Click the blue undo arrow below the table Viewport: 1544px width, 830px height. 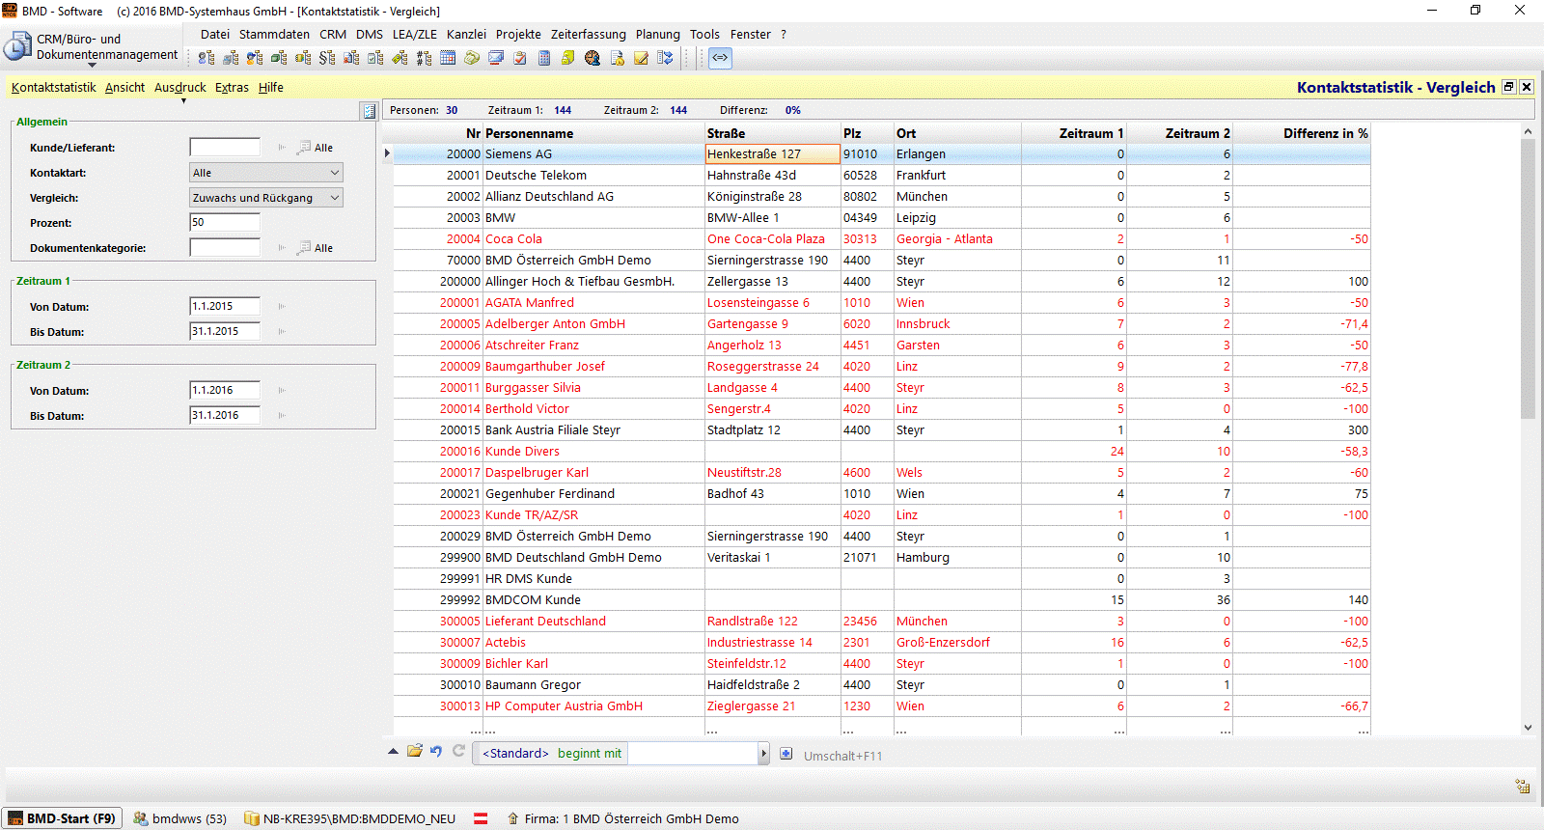coord(436,751)
